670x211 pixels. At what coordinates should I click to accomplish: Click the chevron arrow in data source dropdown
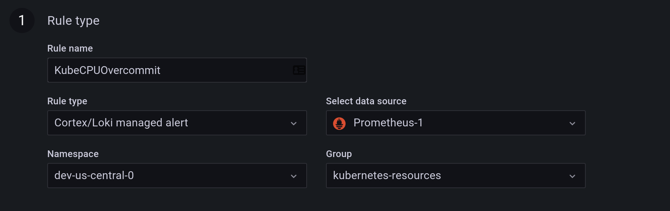point(572,123)
